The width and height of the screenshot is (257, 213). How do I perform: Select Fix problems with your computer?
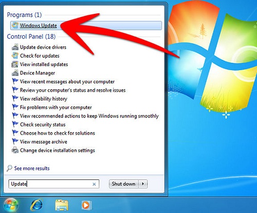[56, 107]
